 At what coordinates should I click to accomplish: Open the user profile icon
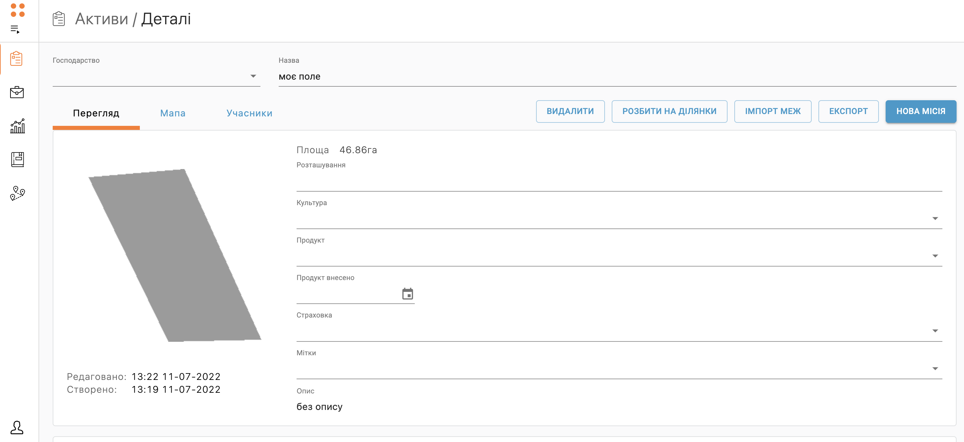coord(17,427)
